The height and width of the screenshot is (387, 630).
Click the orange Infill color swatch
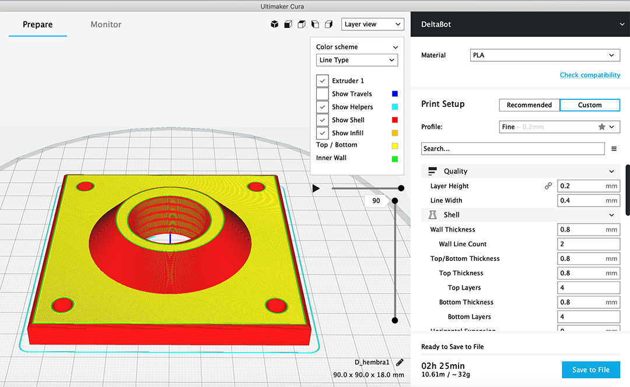(x=395, y=133)
